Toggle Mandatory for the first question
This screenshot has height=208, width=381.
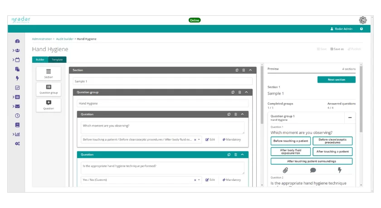232,140
